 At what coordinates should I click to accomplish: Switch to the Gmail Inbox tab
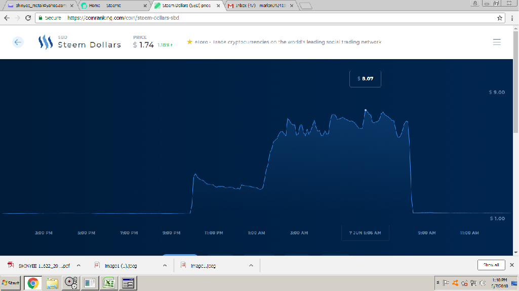(x=260, y=6)
